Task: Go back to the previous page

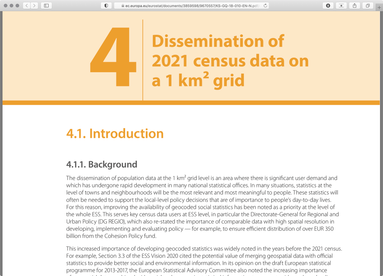Action: coord(27,5)
